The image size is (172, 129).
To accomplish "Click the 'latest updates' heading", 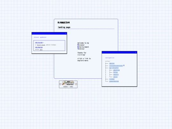I will pos(40,37).
